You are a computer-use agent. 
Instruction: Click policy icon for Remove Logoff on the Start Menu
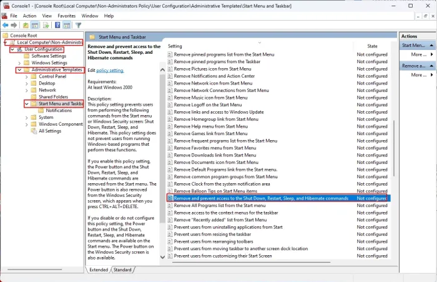(170, 105)
